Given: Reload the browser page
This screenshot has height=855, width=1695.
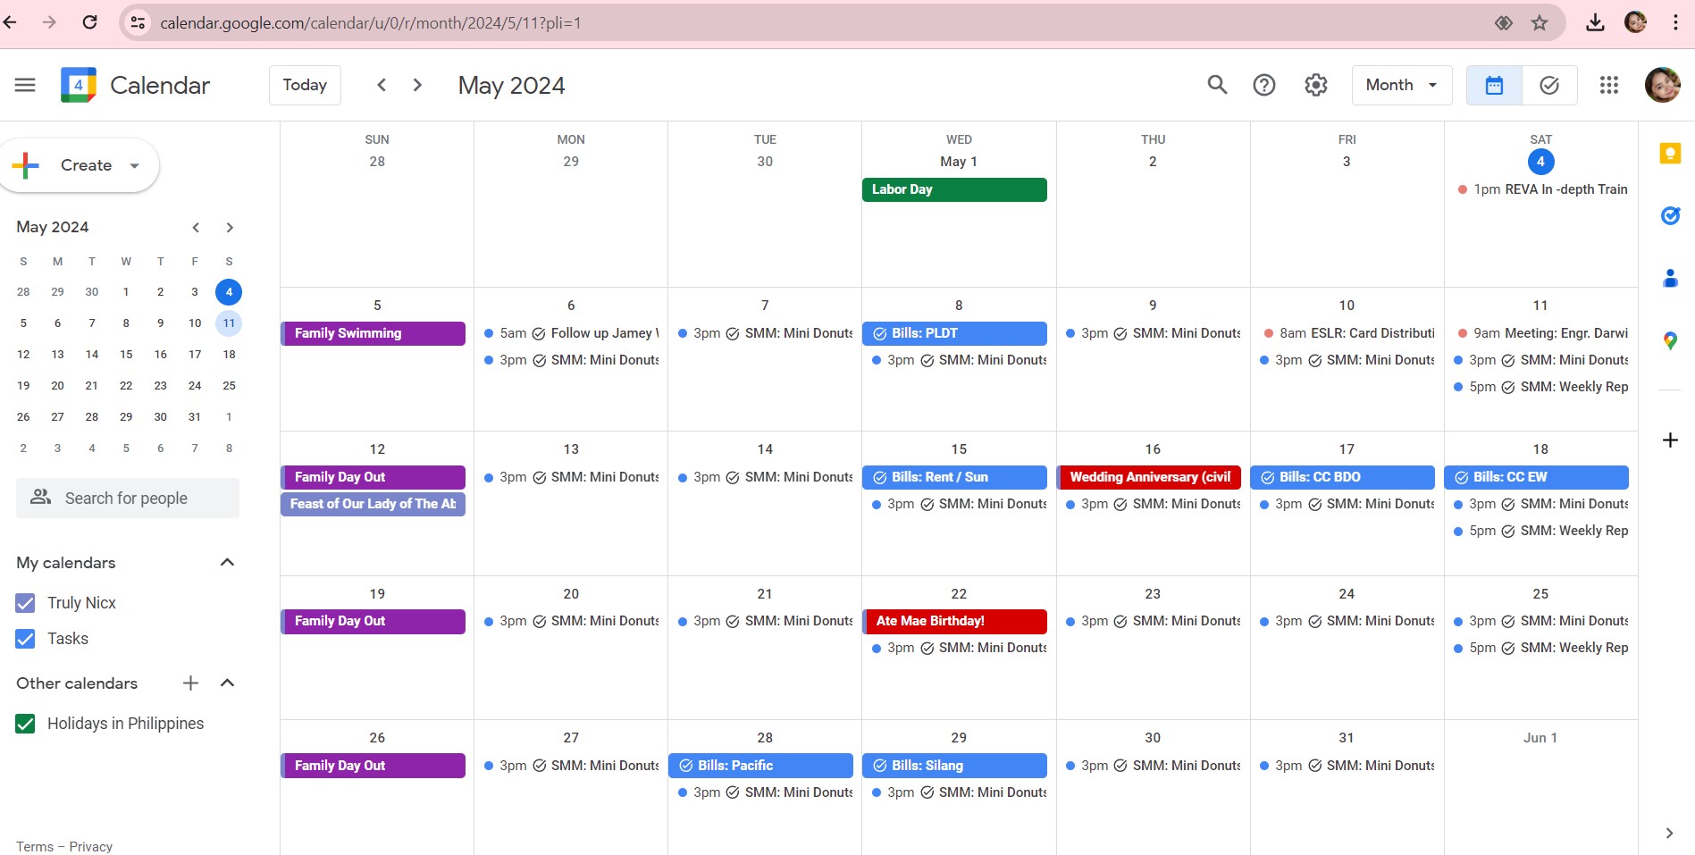Looking at the screenshot, I should coord(89,22).
